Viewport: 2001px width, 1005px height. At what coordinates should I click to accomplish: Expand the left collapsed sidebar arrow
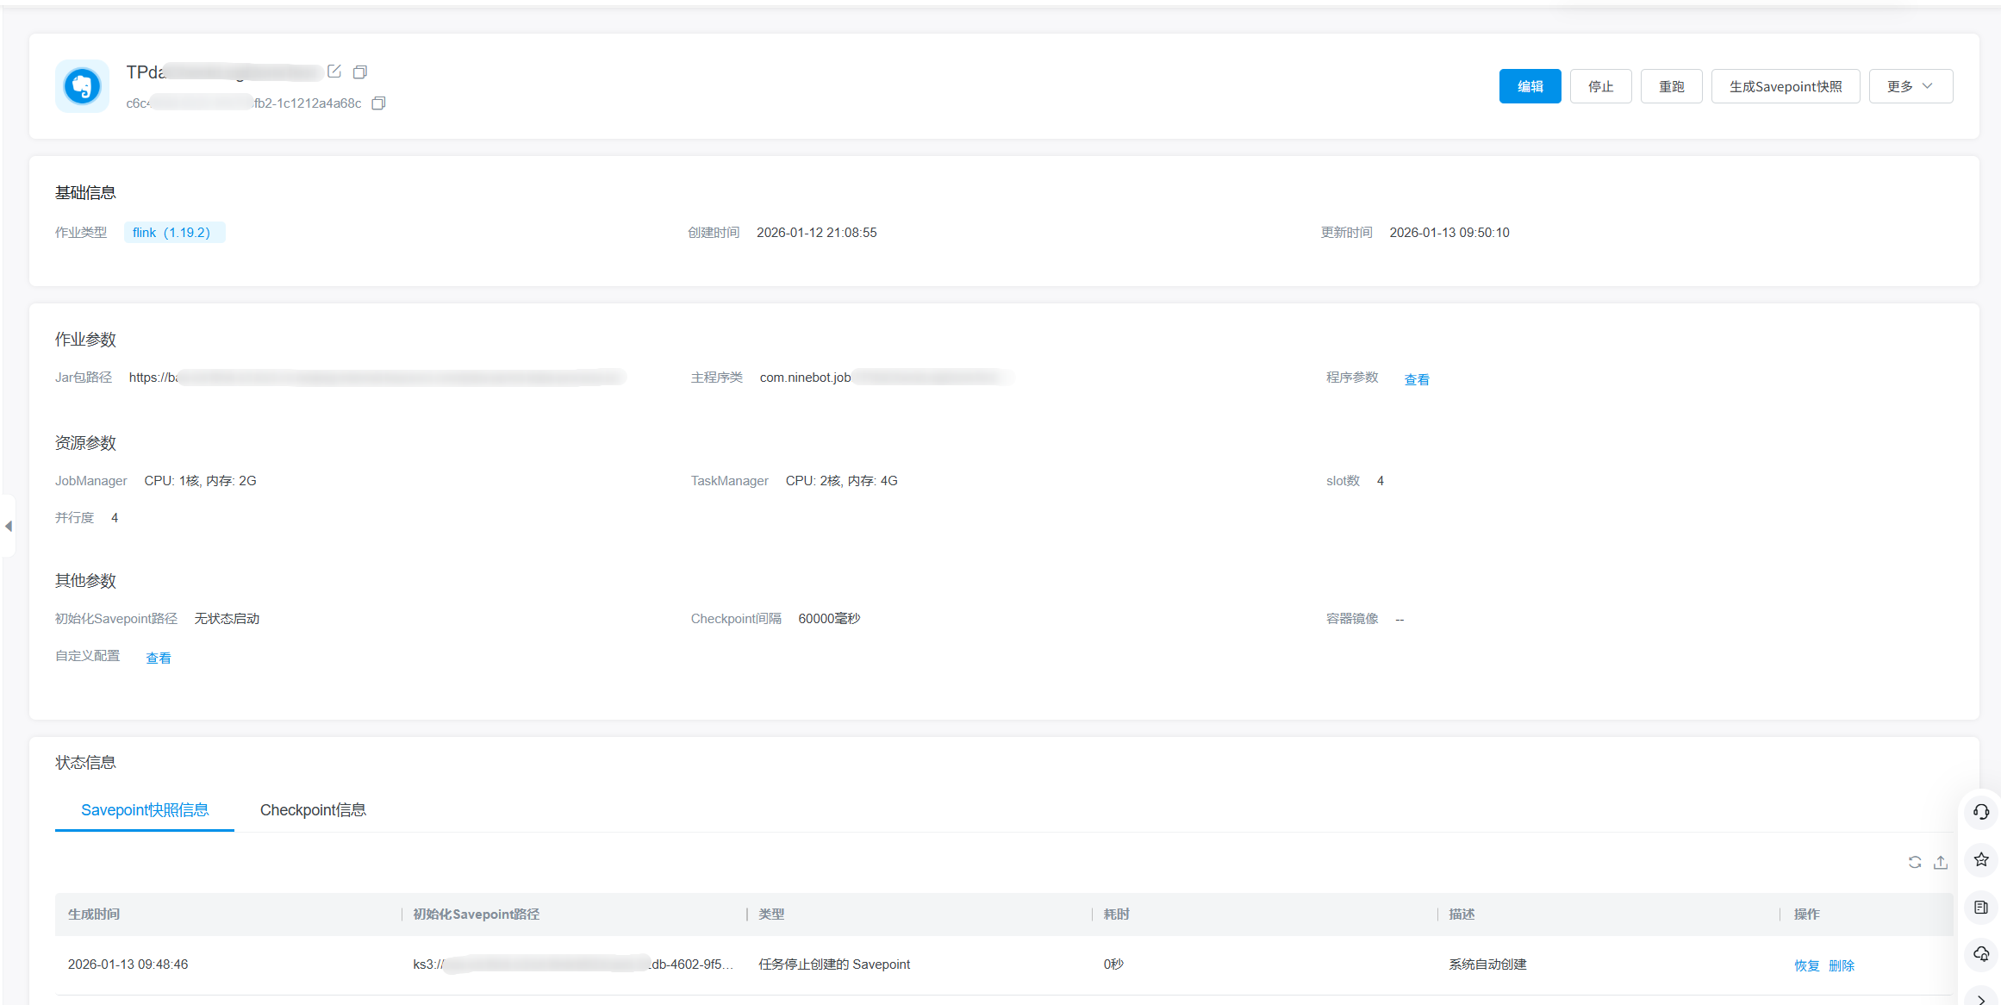point(9,526)
